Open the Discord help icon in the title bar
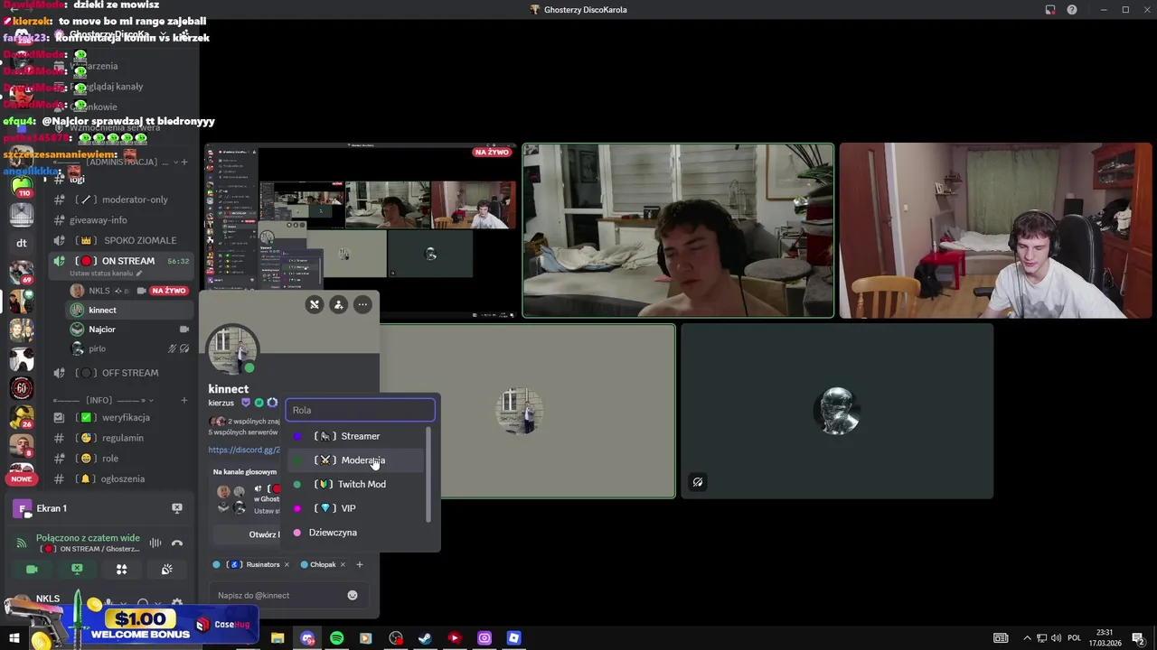This screenshot has height=650, width=1157. (1072, 10)
